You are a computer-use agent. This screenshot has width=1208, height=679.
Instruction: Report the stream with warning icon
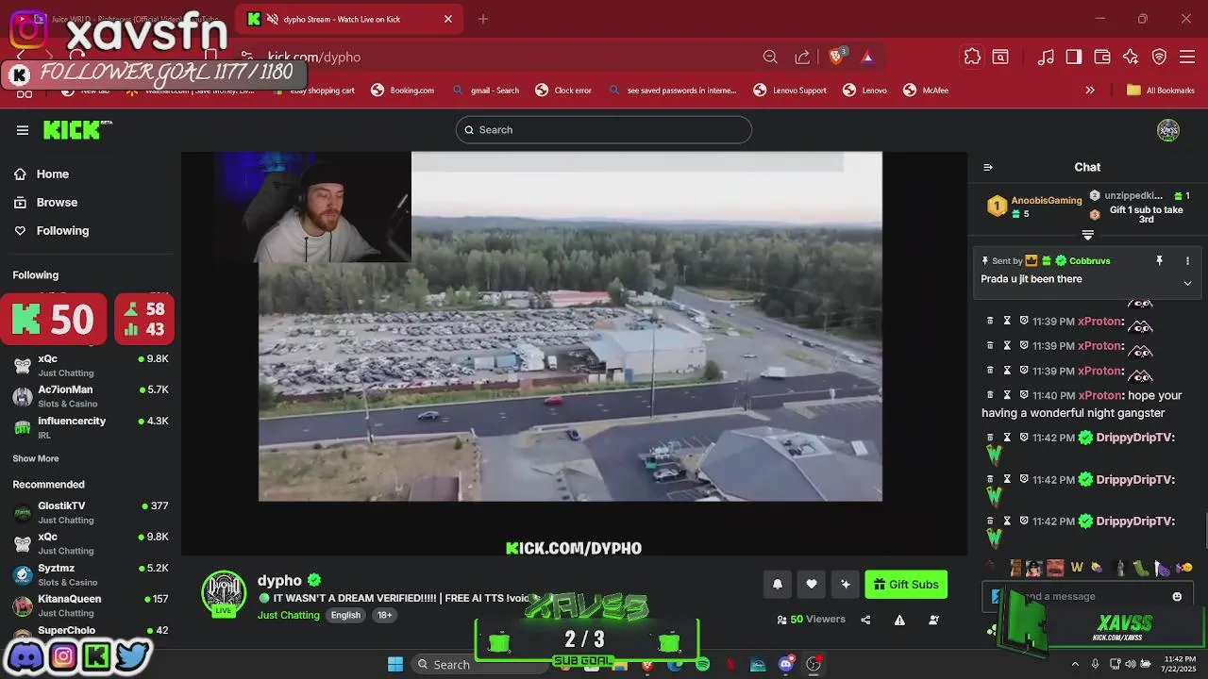click(899, 620)
